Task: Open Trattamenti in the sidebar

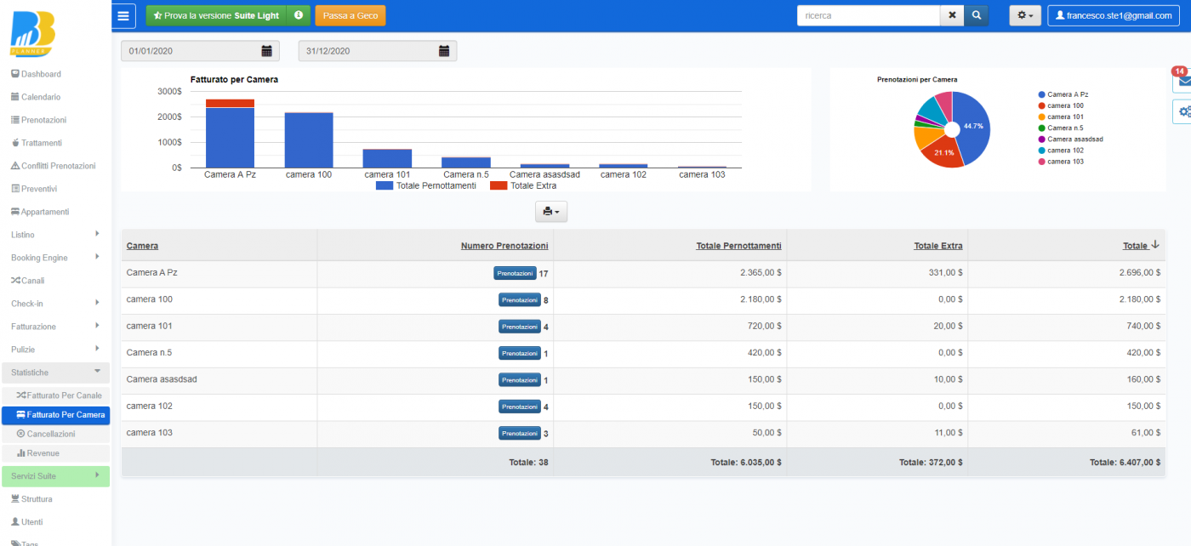Action: pos(37,143)
